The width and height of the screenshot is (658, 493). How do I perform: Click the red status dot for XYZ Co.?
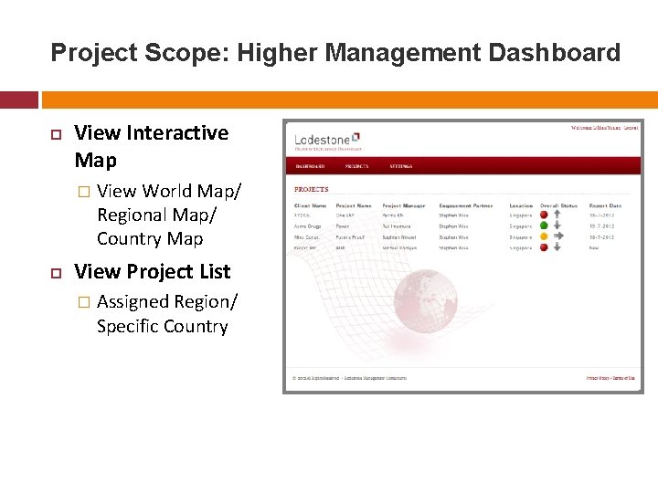click(x=544, y=215)
